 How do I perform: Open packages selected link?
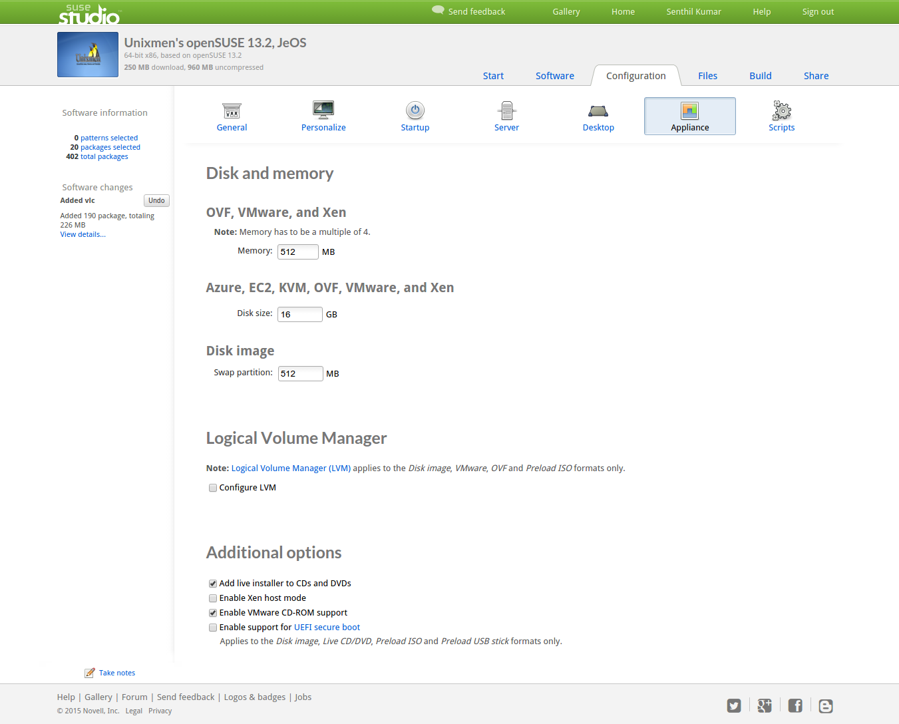pyautogui.click(x=110, y=147)
